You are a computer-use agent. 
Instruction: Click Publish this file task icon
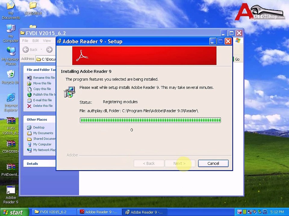click(x=29, y=95)
